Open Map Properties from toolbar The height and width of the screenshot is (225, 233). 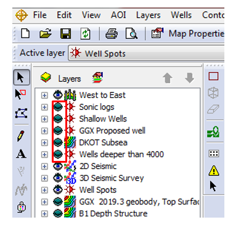click(x=187, y=33)
